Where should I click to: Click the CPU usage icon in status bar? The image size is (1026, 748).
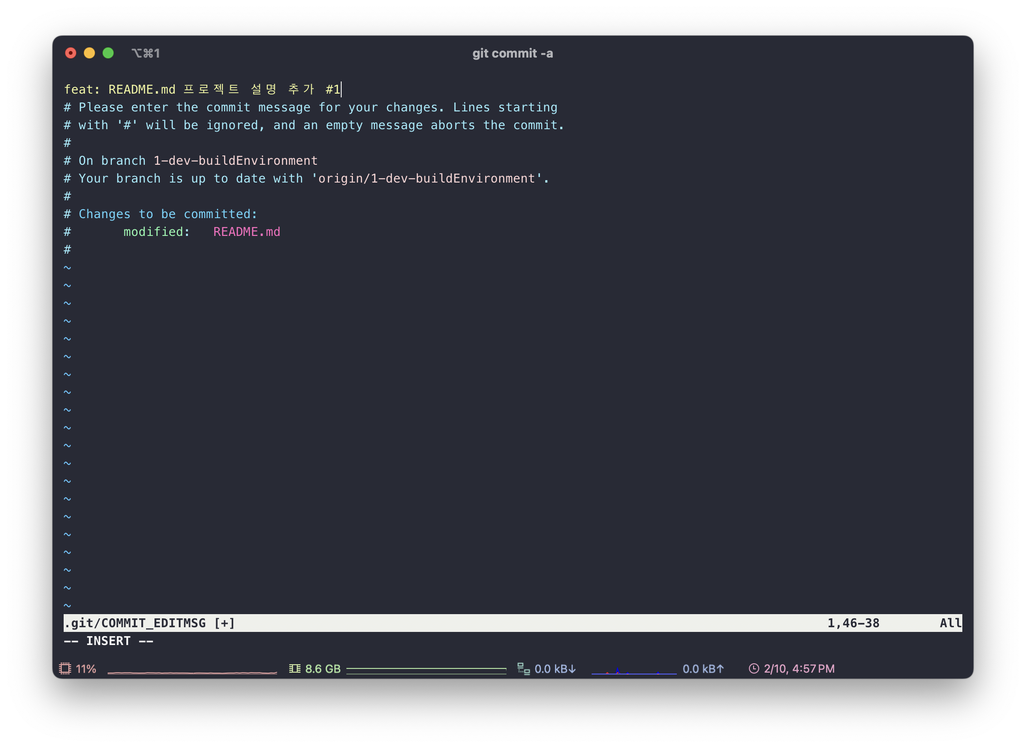tap(65, 668)
